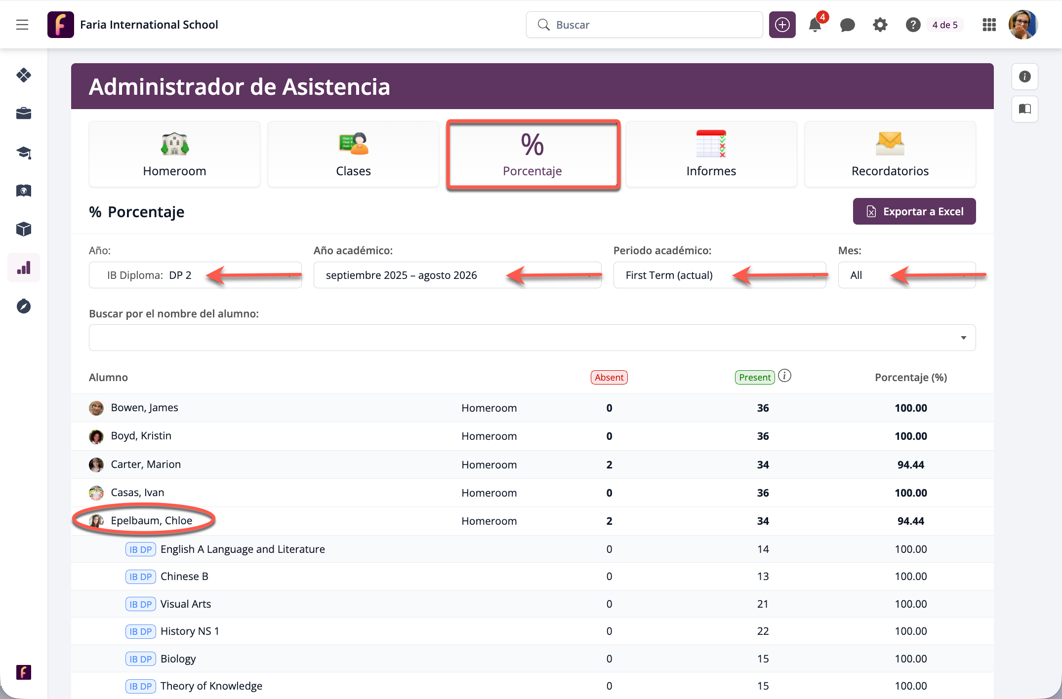
Task: Open the settings gear icon
Action: (x=880, y=25)
